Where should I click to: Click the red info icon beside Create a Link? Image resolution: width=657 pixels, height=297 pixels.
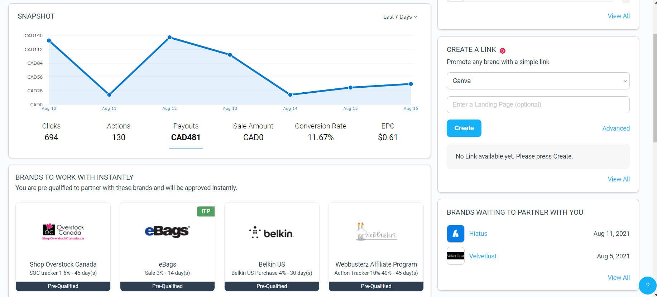(x=503, y=51)
